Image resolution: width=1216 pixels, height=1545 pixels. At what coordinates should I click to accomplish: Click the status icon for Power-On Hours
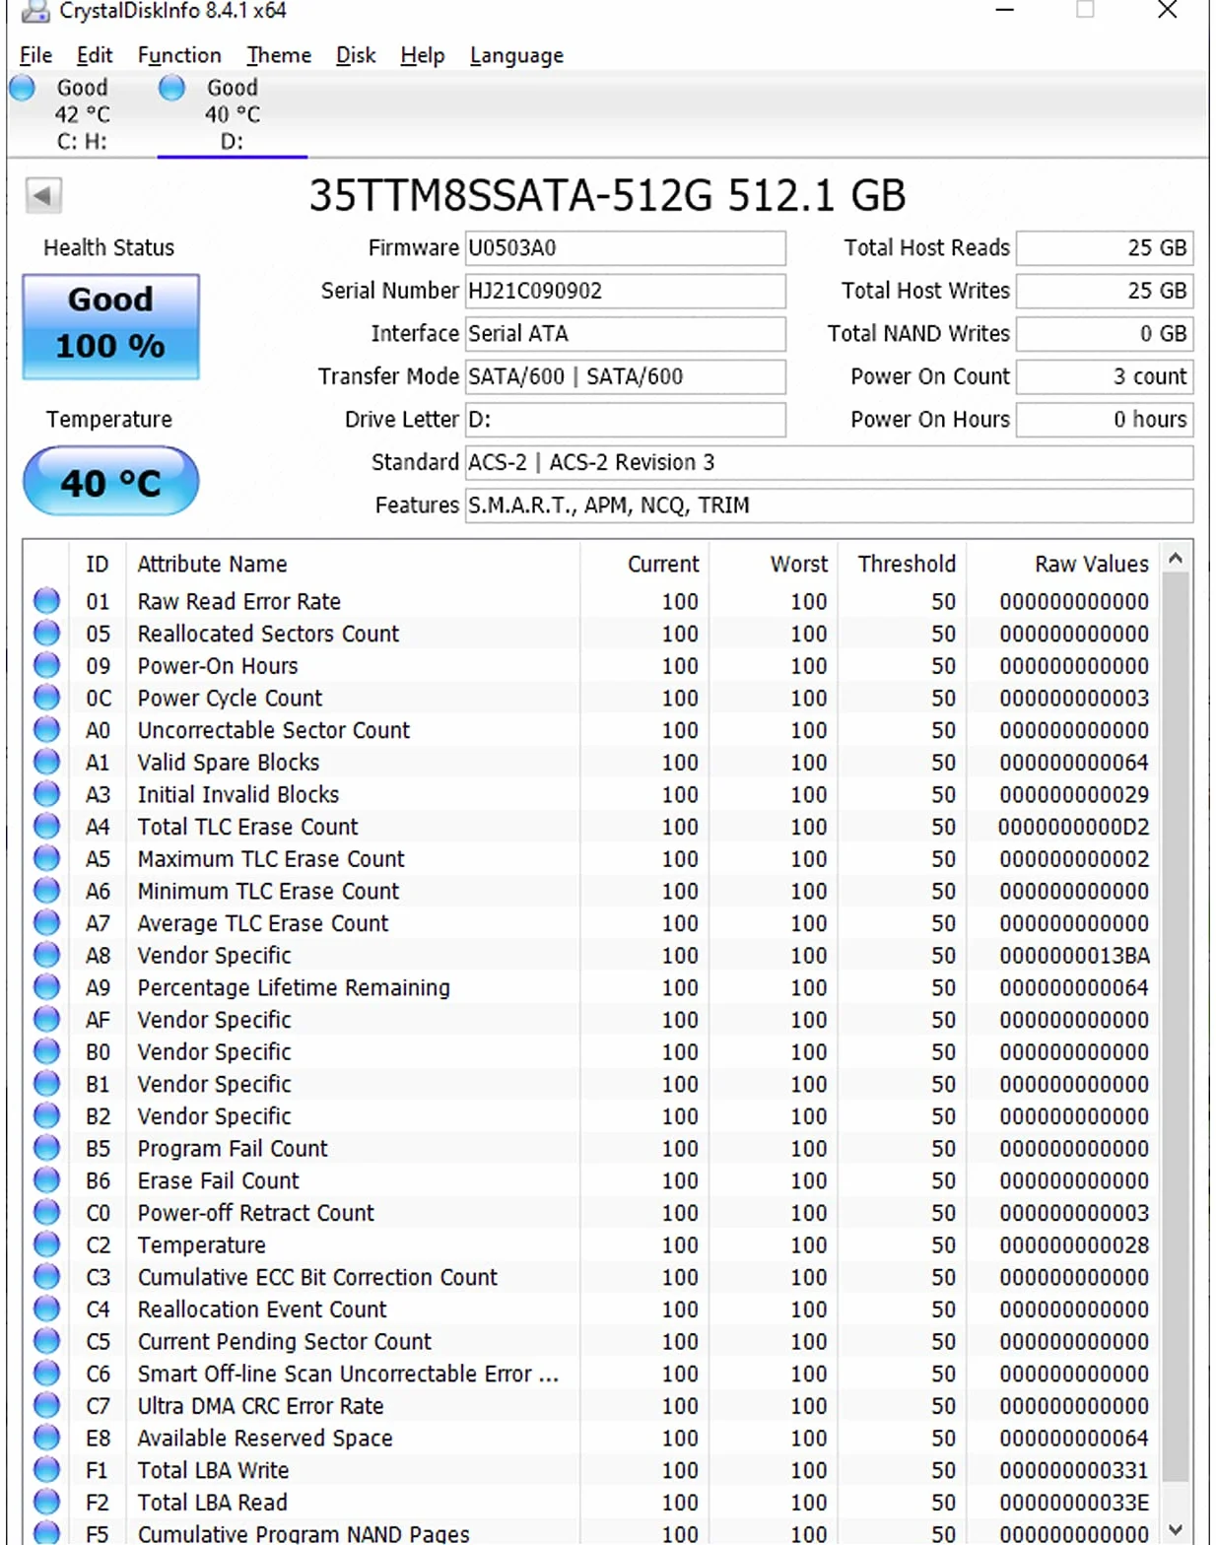tap(46, 665)
